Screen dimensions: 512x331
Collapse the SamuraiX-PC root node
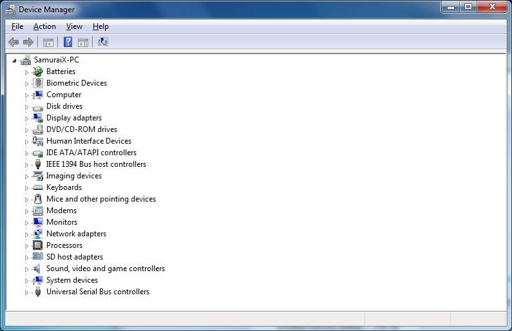tap(14, 61)
